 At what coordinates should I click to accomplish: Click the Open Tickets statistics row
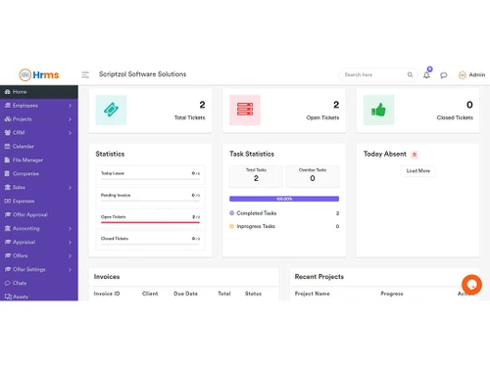pos(151,219)
